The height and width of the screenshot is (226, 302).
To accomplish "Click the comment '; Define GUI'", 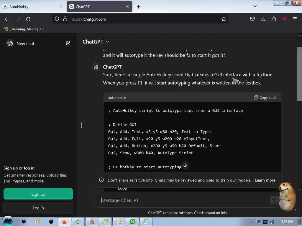I will click(x=122, y=125).
